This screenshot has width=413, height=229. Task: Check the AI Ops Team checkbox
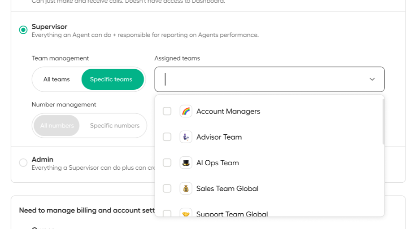click(167, 163)
